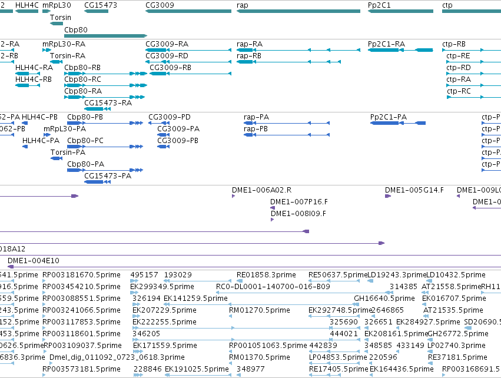Select the rap gene bar

[x=298, y=11]
